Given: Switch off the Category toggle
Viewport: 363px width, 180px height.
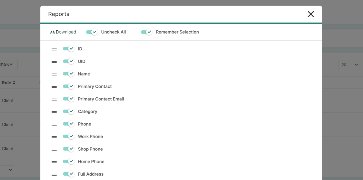Looking at the screenshot, I should (69, 111).
